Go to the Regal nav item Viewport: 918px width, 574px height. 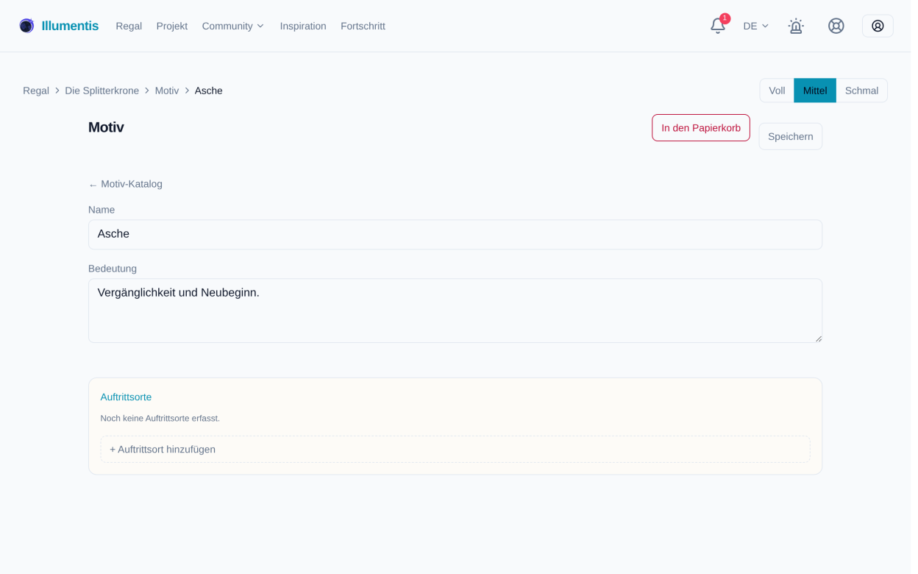pos(129,26)
